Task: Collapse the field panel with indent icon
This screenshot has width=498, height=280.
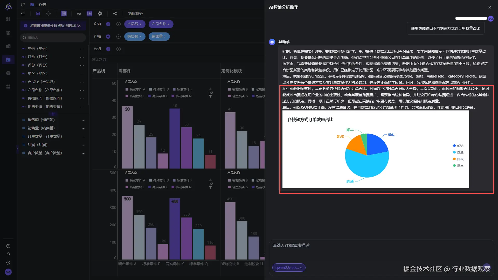Action: pyautogui.click(x=23, y=13)
